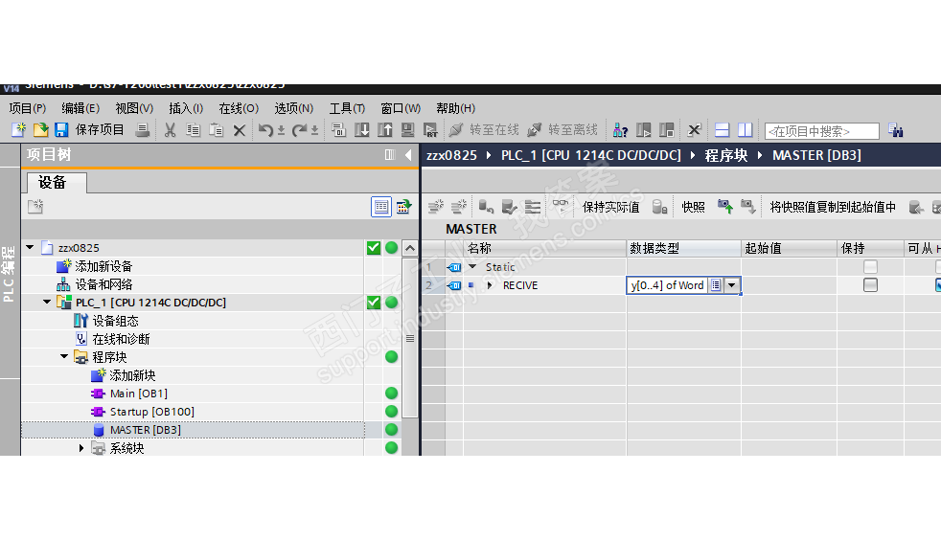941x540 pixels.
Task: Click the Accessible devices icon with question mark
Action: (x=621, y=130)
